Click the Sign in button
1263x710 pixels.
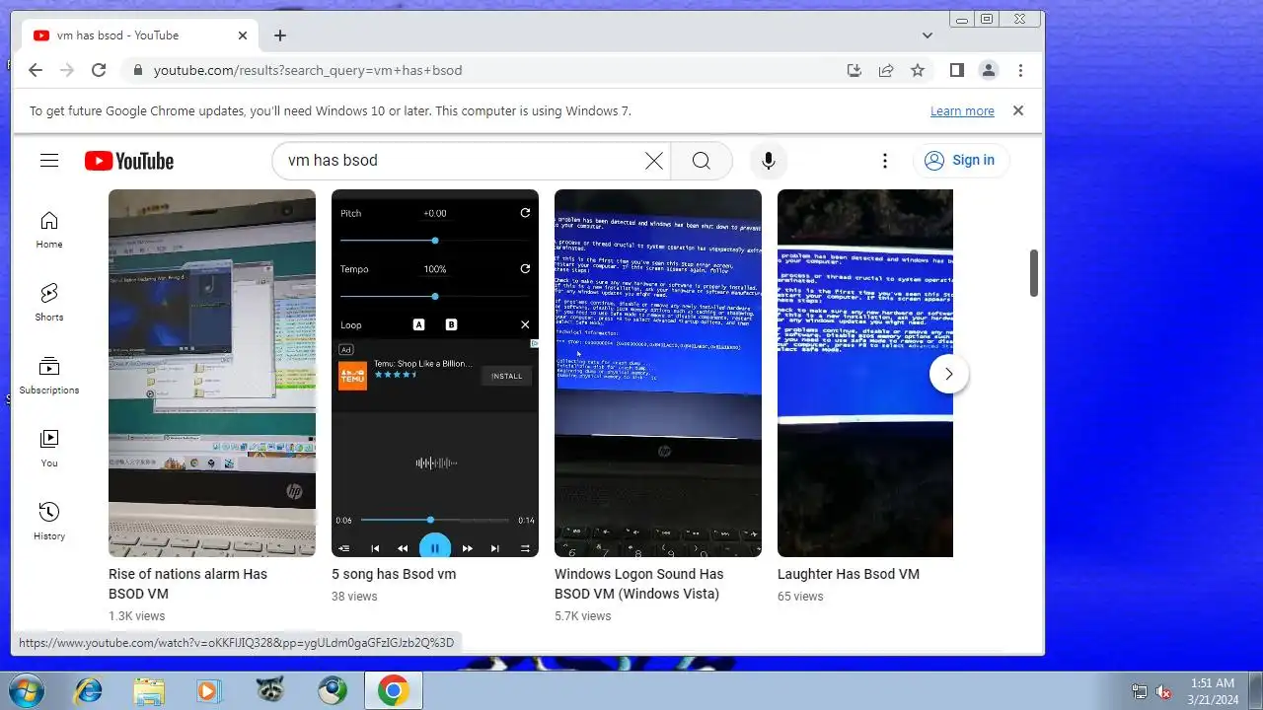(961, 161)
